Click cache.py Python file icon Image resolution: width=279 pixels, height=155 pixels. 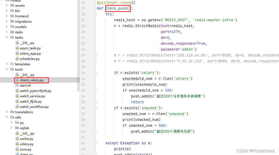tap(17, 138)
